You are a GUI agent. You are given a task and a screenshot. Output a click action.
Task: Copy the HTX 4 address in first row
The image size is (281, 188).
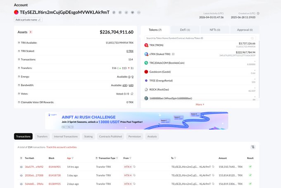(x=135, y=167)
